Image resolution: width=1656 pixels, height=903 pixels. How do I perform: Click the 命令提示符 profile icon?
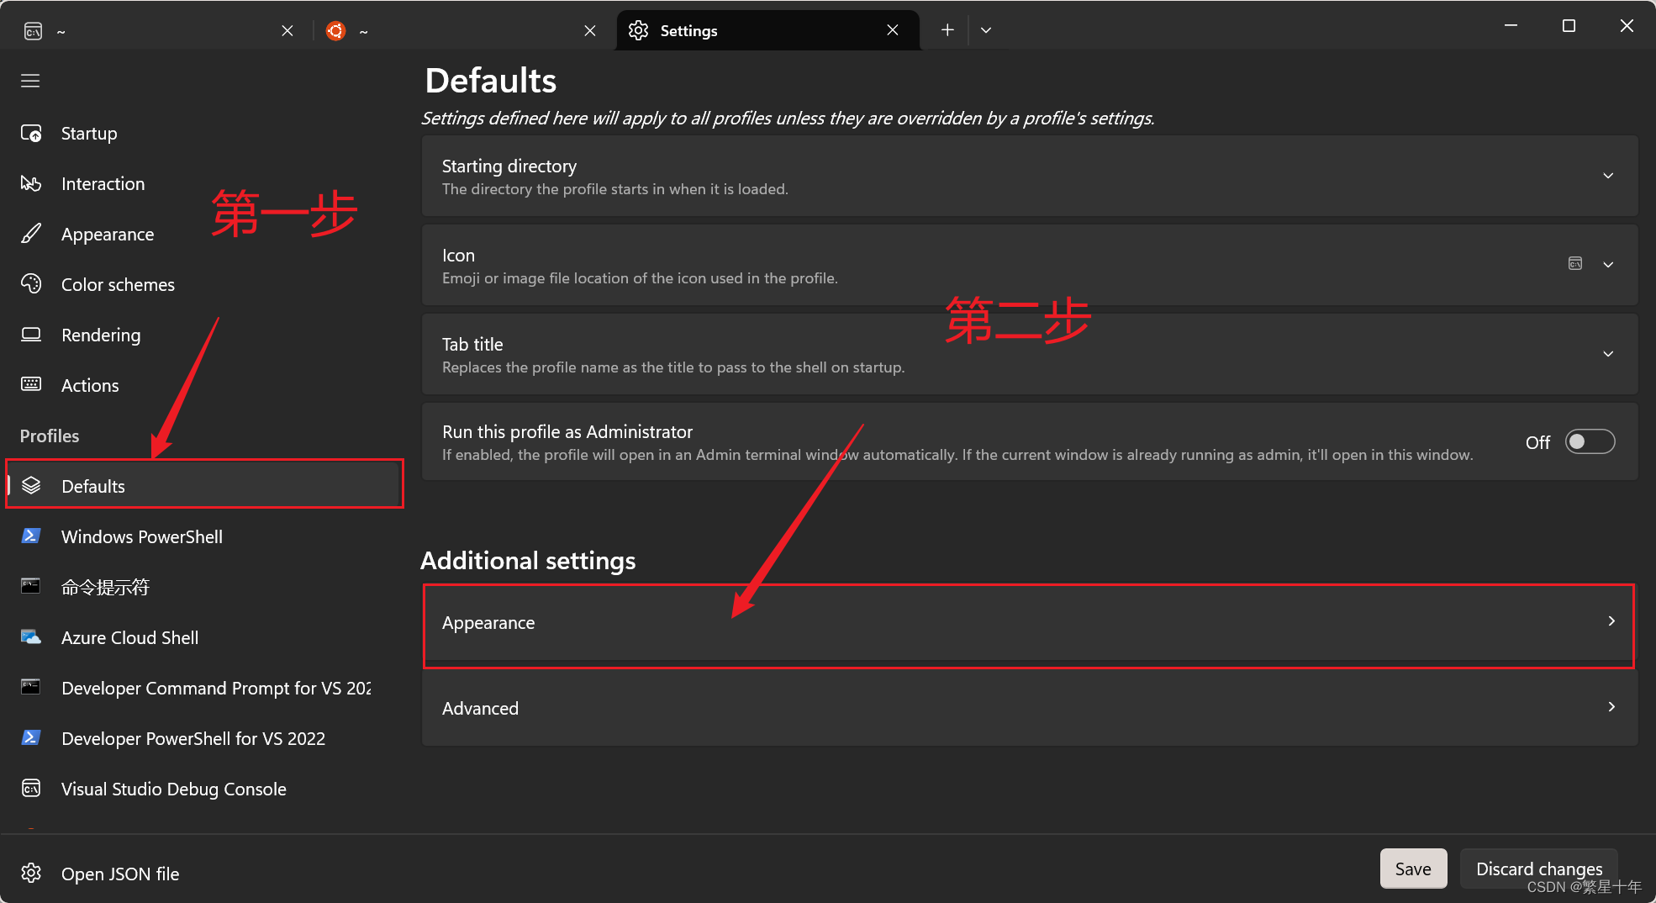click(x=31, y=586)
